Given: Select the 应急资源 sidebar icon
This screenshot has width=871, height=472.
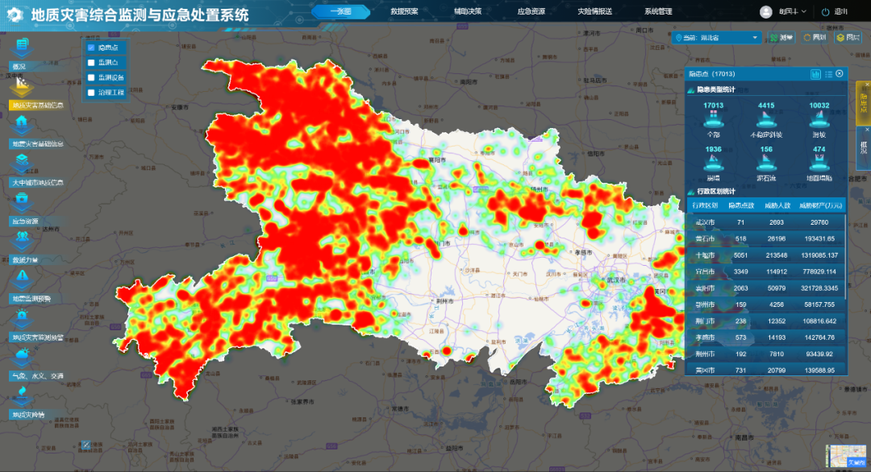Looking at the screenshot, I should click(x=22, y=202).
